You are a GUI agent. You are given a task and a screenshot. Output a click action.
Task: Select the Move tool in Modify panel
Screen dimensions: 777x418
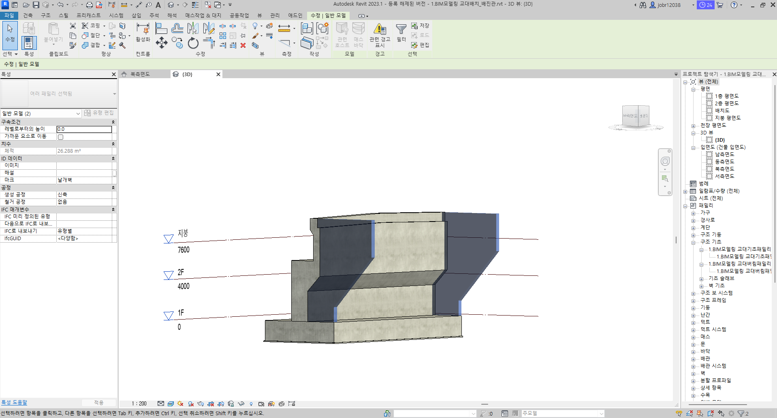tap(161, 43)
